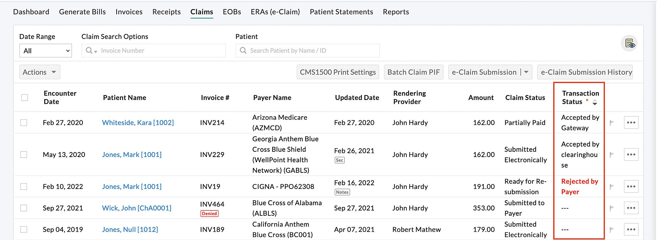The height and width of the screenshot is (240, 657).
Task: Switch to the EOBs tab
Action: (x=232, y=12)
